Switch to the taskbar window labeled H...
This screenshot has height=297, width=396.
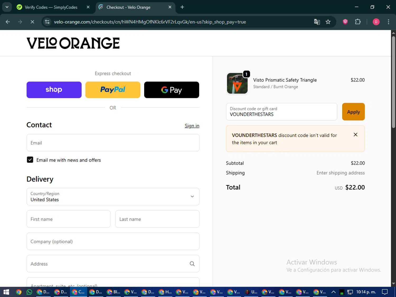tap(165, 292)
